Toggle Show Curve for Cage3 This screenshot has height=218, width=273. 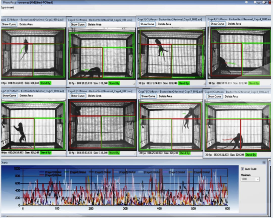coord(147,24)
